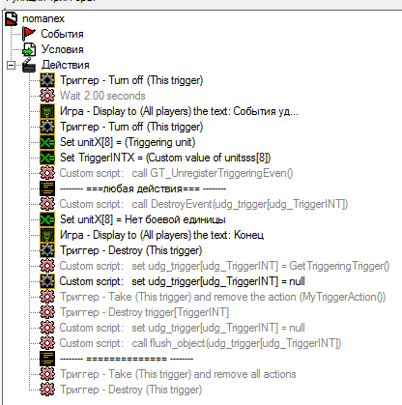Collapse the Действия actions node

11,66
